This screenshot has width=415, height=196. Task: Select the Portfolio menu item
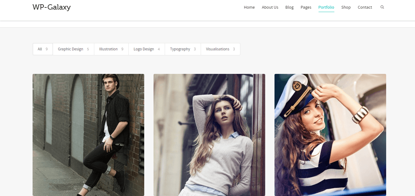point(326,7)
